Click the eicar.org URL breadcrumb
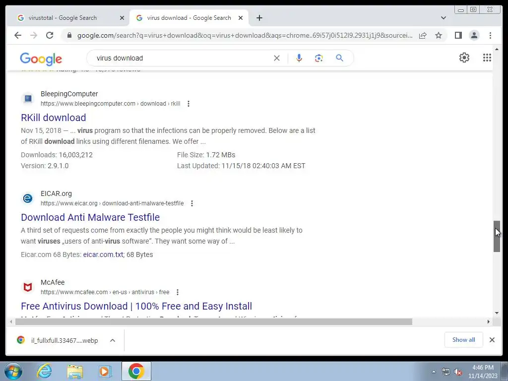 pyautogui.click(x=112, y=203)
